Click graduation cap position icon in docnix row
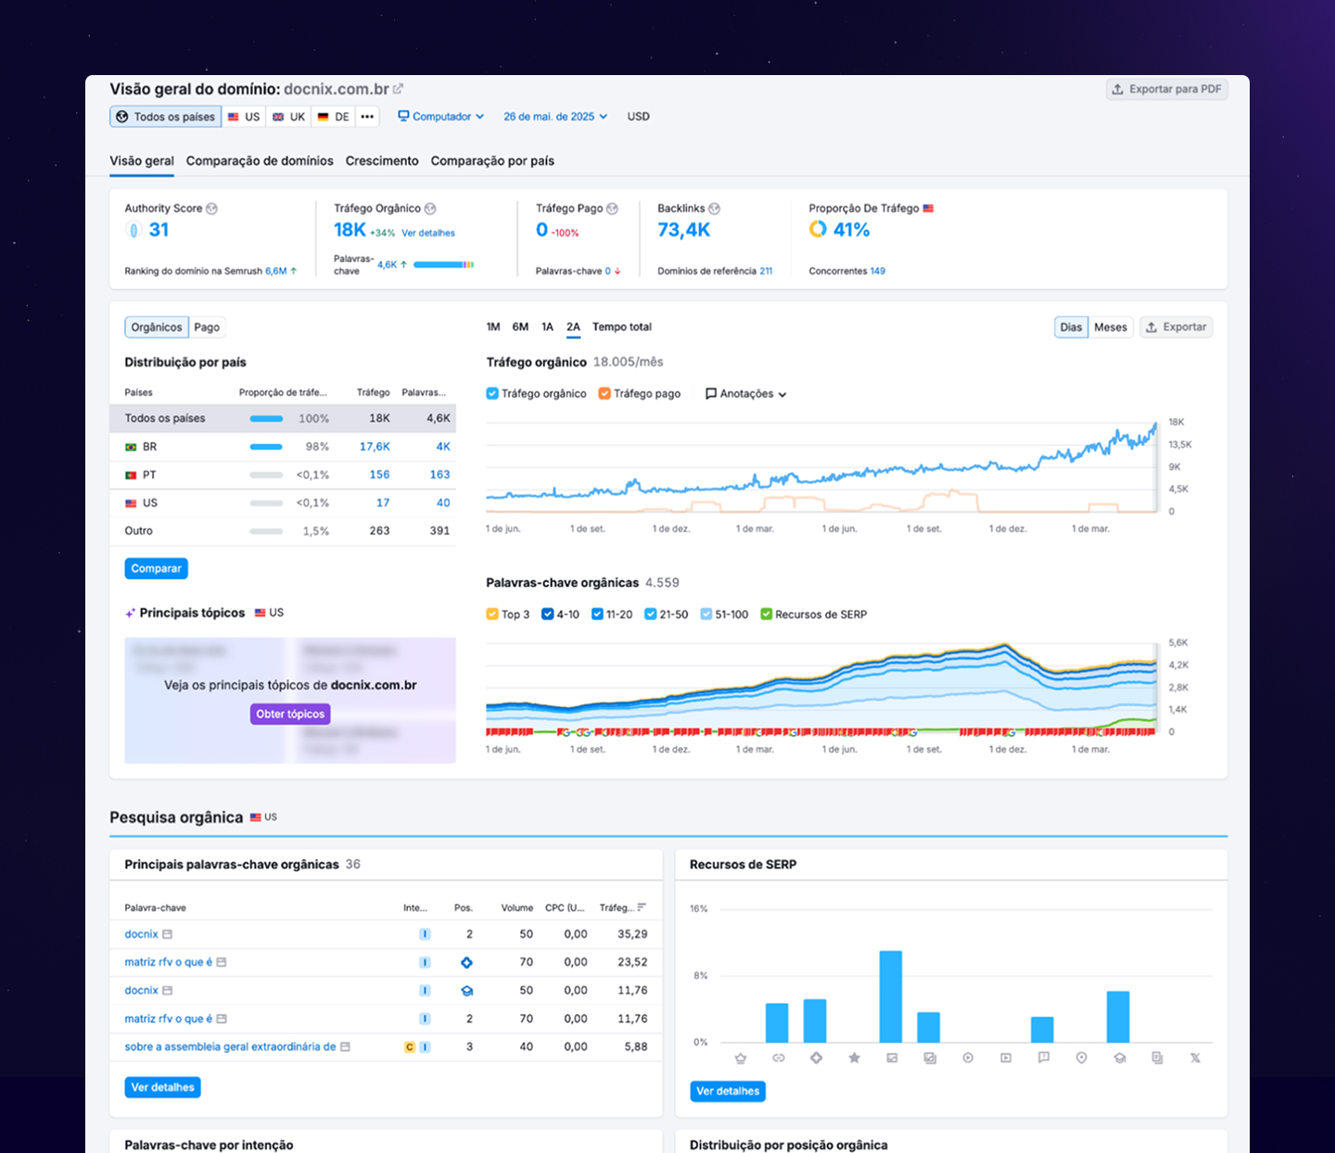Viewport: 1335px width, 1153px height. tap(466, 991)
